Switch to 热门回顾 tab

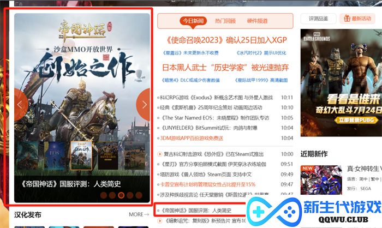pos(225,21)
